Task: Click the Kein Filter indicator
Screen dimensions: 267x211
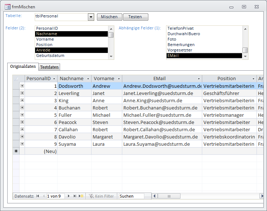Action: pos(101,196)
